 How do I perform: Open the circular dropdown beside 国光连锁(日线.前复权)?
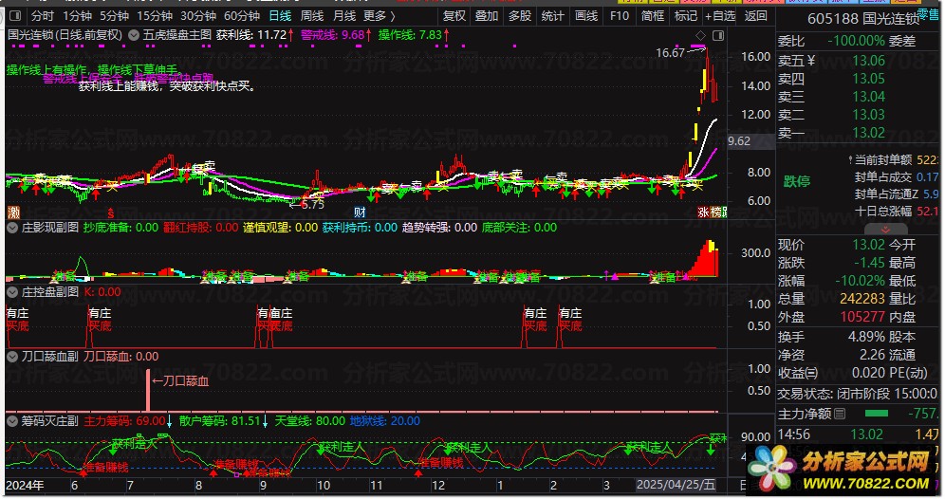(134, 35)
